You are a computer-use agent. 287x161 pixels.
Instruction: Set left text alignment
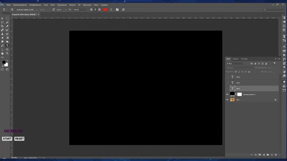coord(91,9)
